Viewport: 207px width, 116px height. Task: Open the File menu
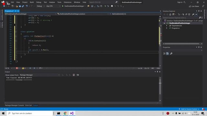tap(7, 2)
